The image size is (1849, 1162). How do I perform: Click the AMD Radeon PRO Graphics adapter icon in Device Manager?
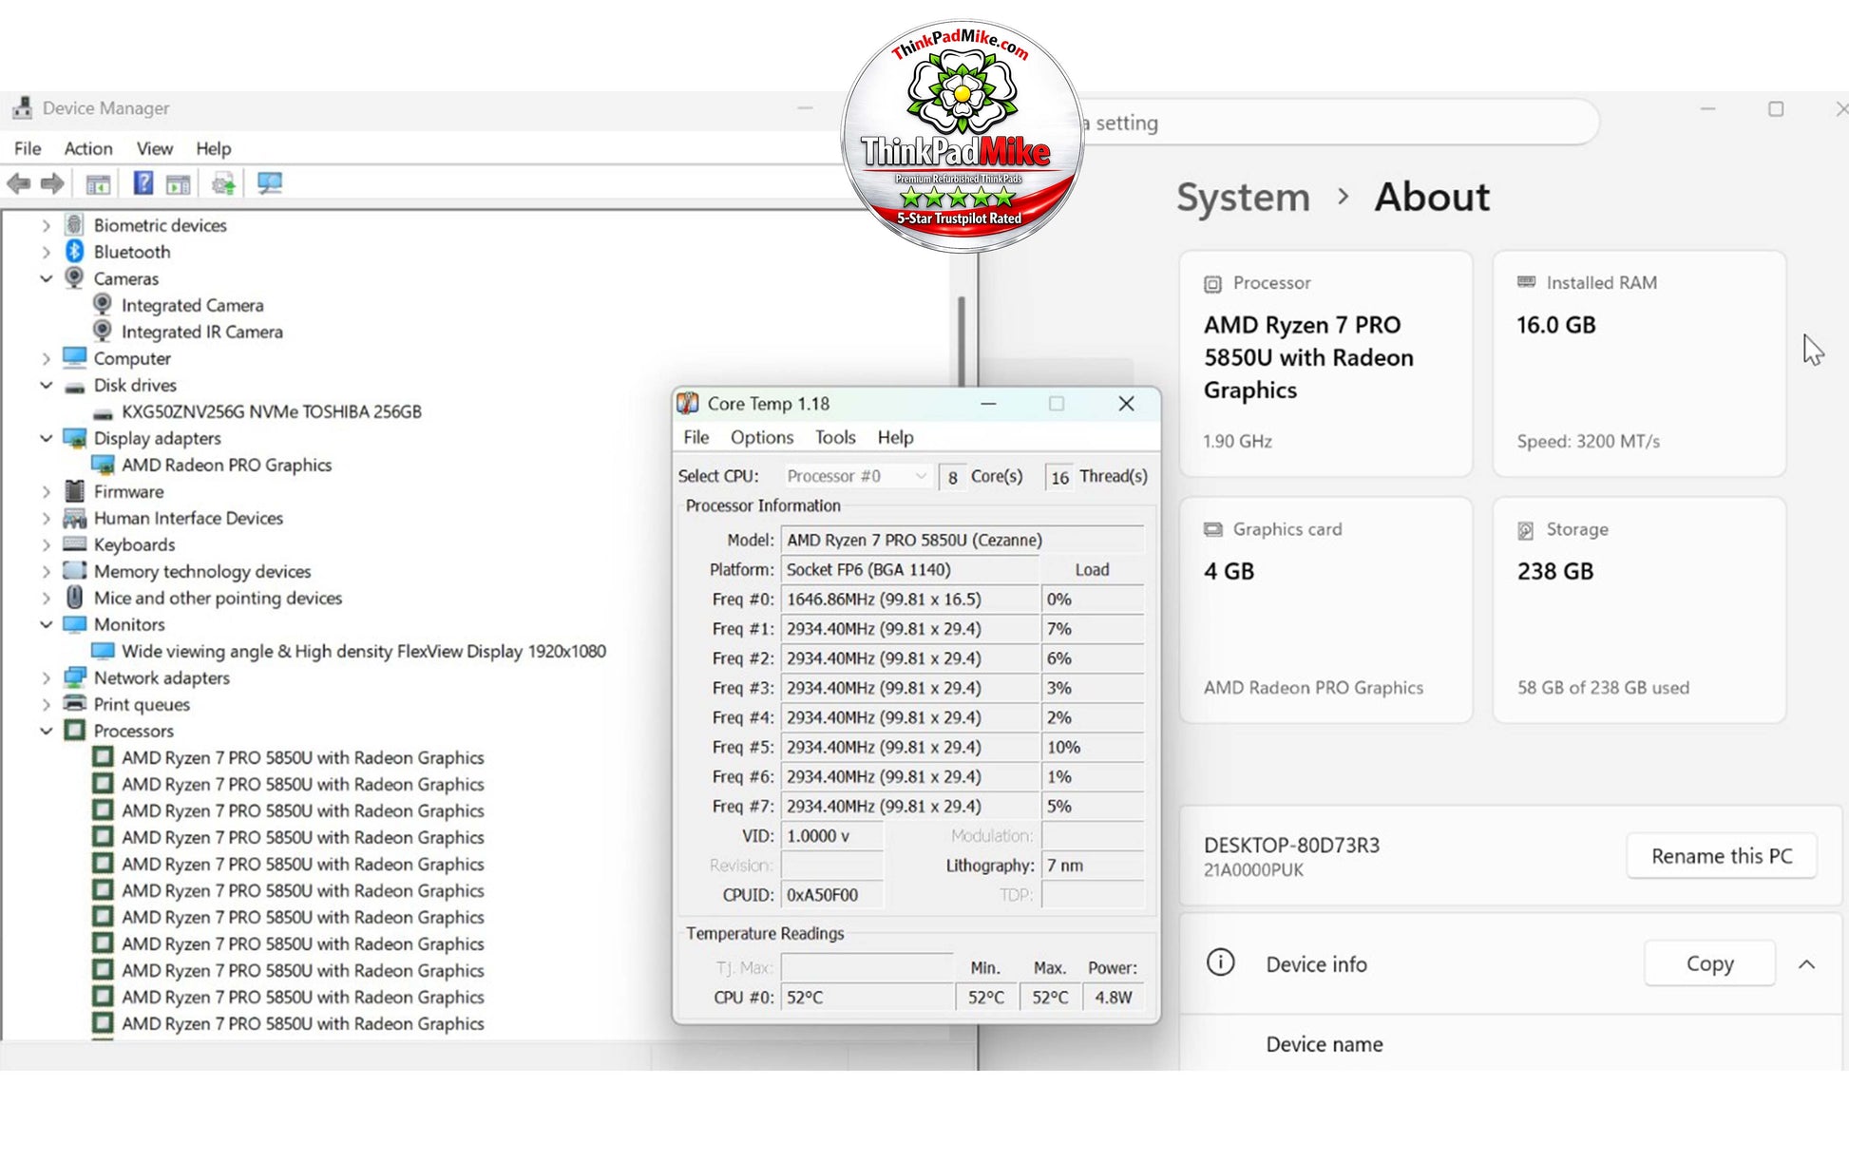pyautogui.click(x=103, y=465)
